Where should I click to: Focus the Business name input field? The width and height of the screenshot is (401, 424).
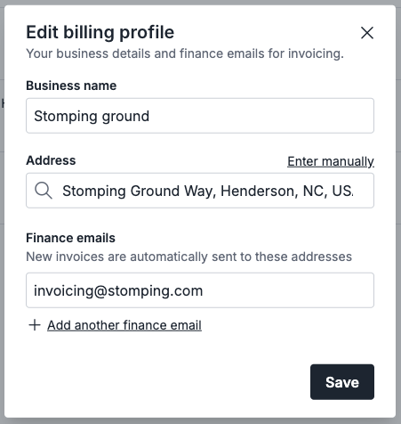pos(200,116)
